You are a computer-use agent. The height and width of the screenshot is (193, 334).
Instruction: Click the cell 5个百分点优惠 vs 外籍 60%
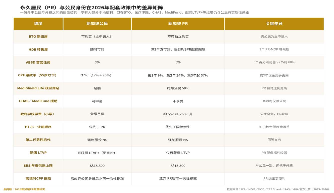coord(274,62)
